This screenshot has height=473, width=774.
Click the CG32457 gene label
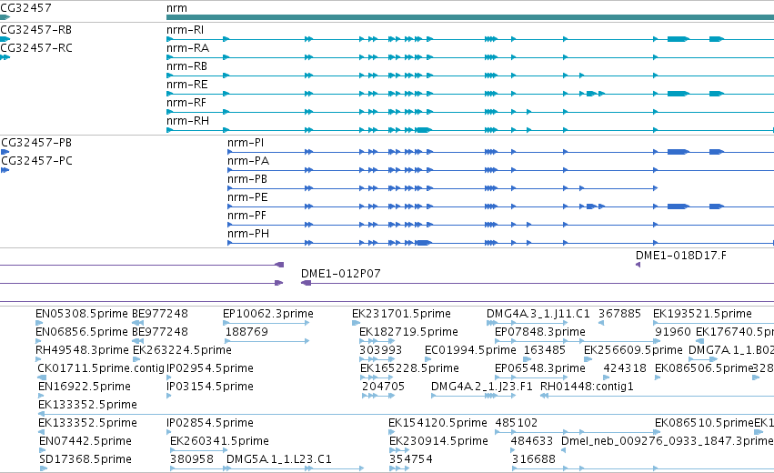tap(25, 8)
